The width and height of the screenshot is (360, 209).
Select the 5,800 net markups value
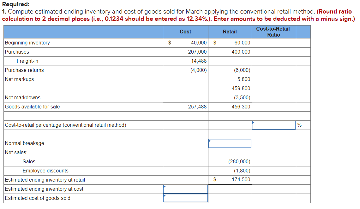pyautogui.click(x=244, y=79)
